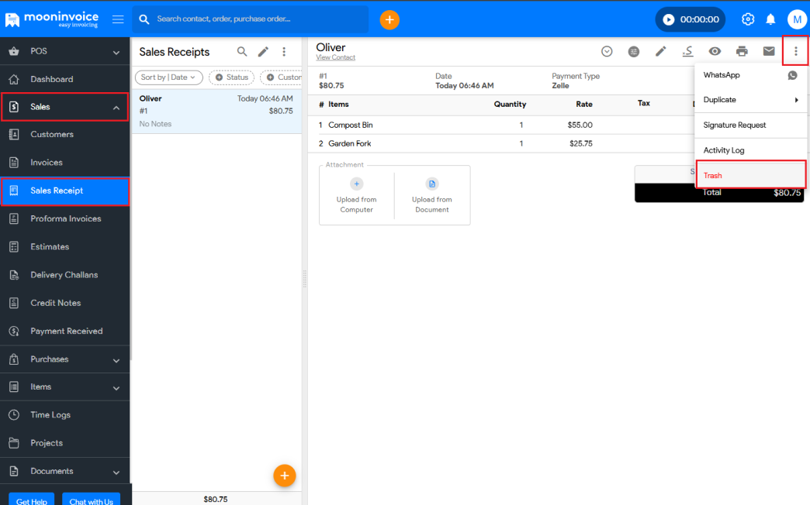Click the circled check status icon
The image size is (810, 505).
point(607,51)
